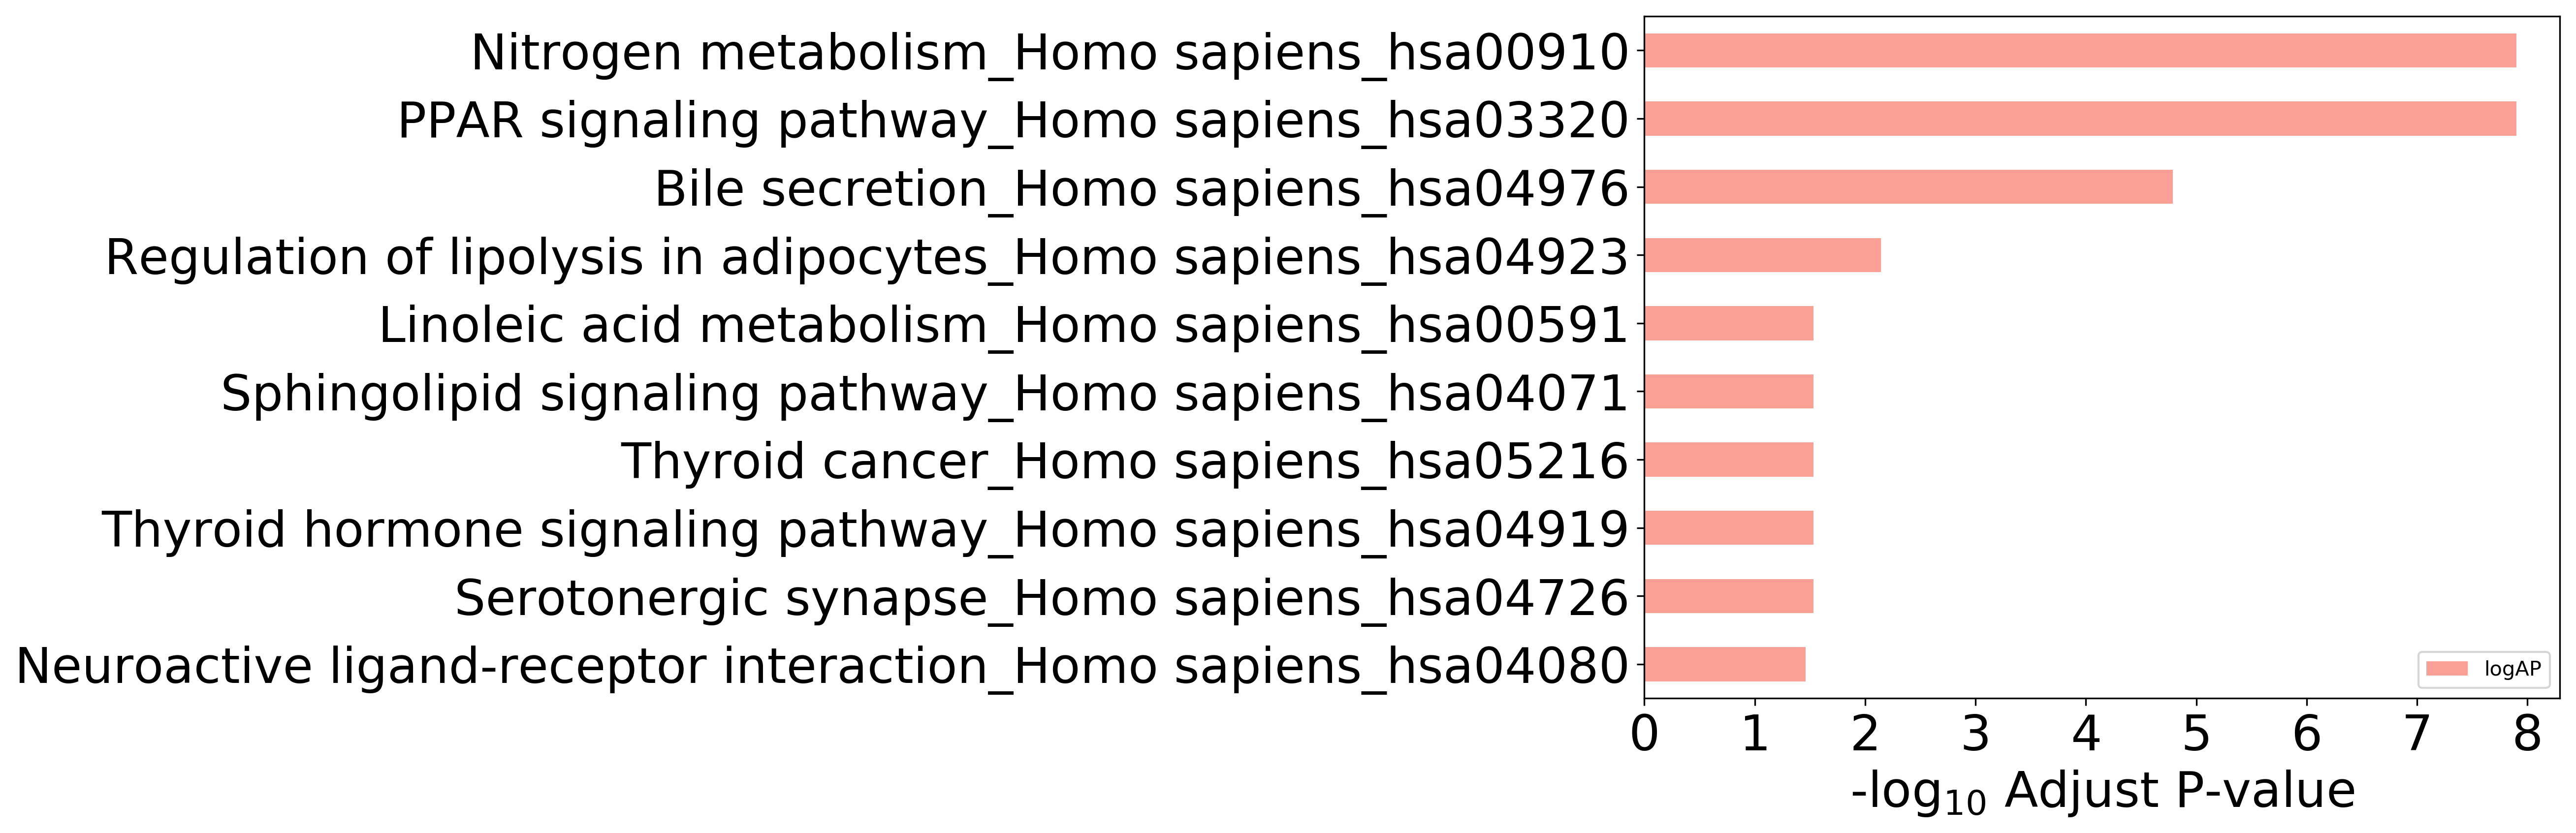Click the Serotonergic synapse hsa04726 label
2576x833 pixels.
(1042, 598)
